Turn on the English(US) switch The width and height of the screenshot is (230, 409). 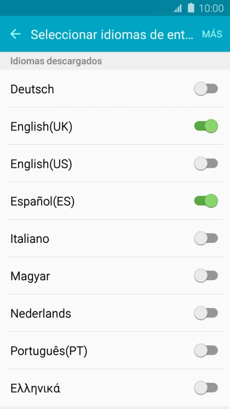click(x=206, y=163)
